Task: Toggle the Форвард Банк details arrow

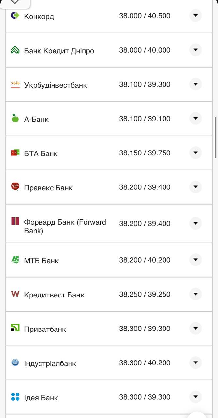Action: (x=195, y=223)
